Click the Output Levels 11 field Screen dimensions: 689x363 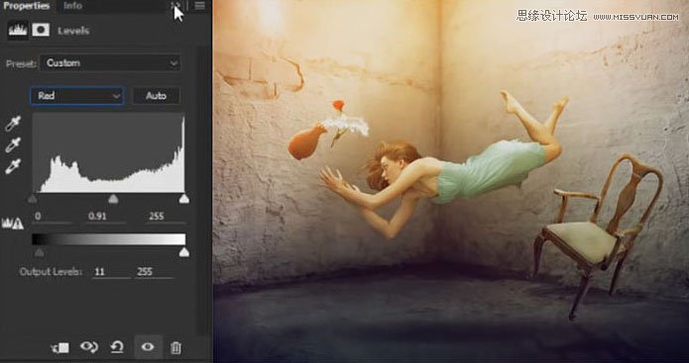111,272
